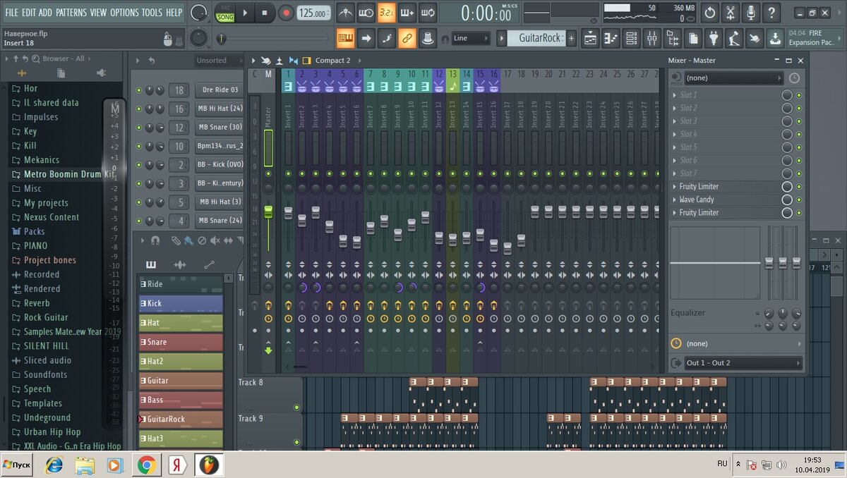Viewport: 847px width, 478px height.
Task: Click the microphone one-click recording icon
Action: (x=751, y=12)
